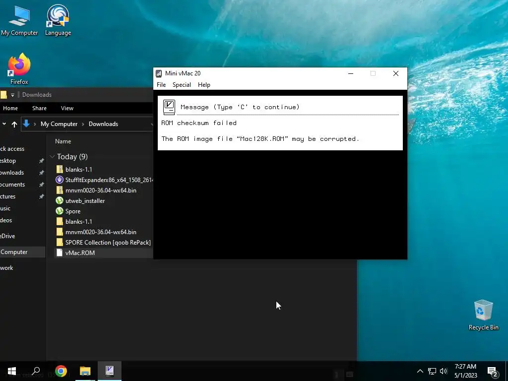Go up one folder level in Explorer
This screenshot has width=508, height=381.
[x=14, y=124]
